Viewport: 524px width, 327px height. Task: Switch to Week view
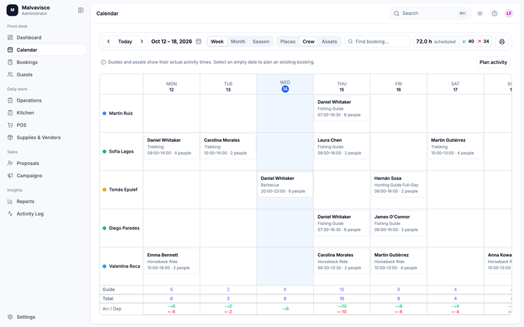pos(217,42)
